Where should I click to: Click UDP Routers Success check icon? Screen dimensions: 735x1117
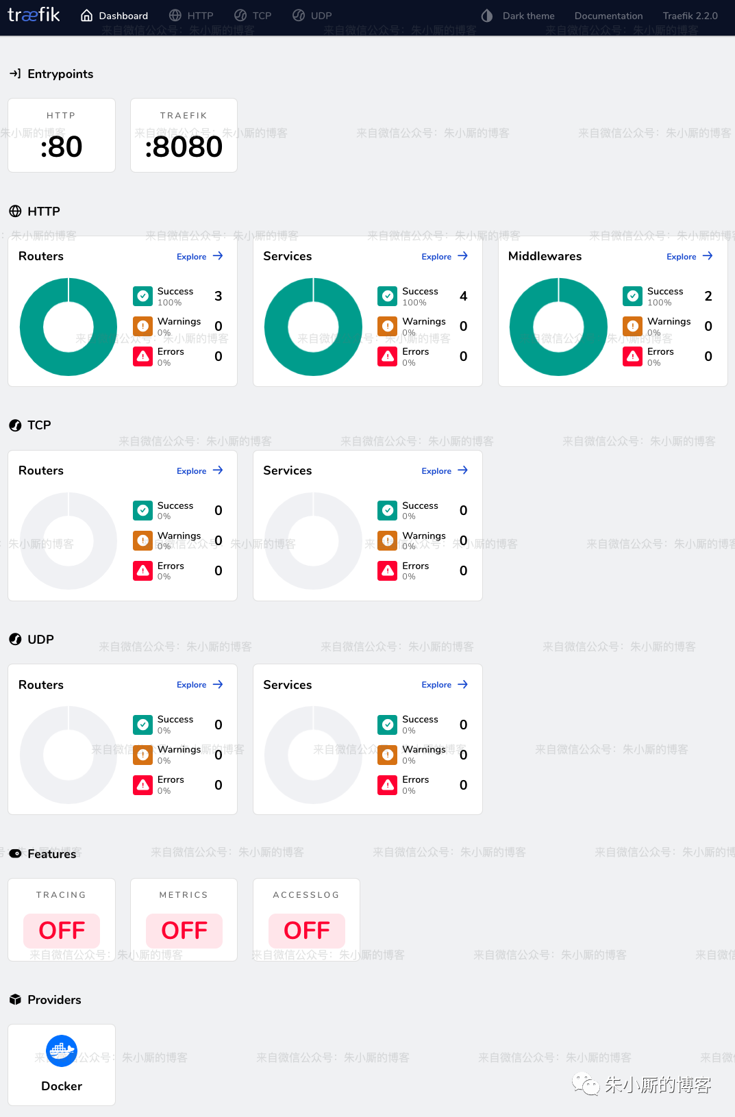(x=143, y=725)
